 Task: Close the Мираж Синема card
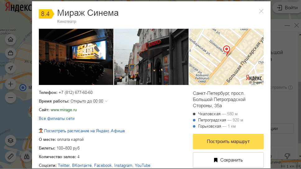coord(261,11)
